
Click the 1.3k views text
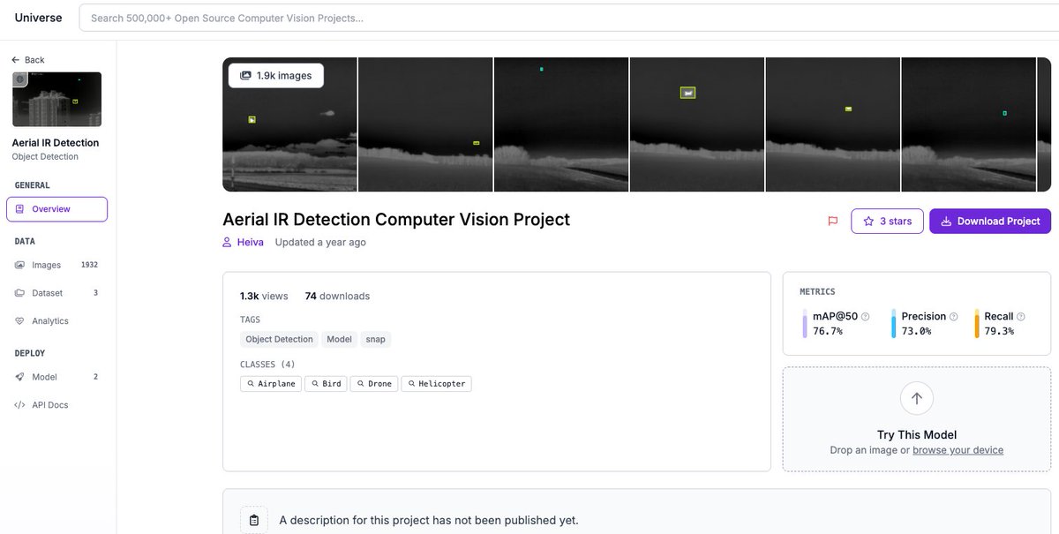pyautogui.click(x=264, y=296)
